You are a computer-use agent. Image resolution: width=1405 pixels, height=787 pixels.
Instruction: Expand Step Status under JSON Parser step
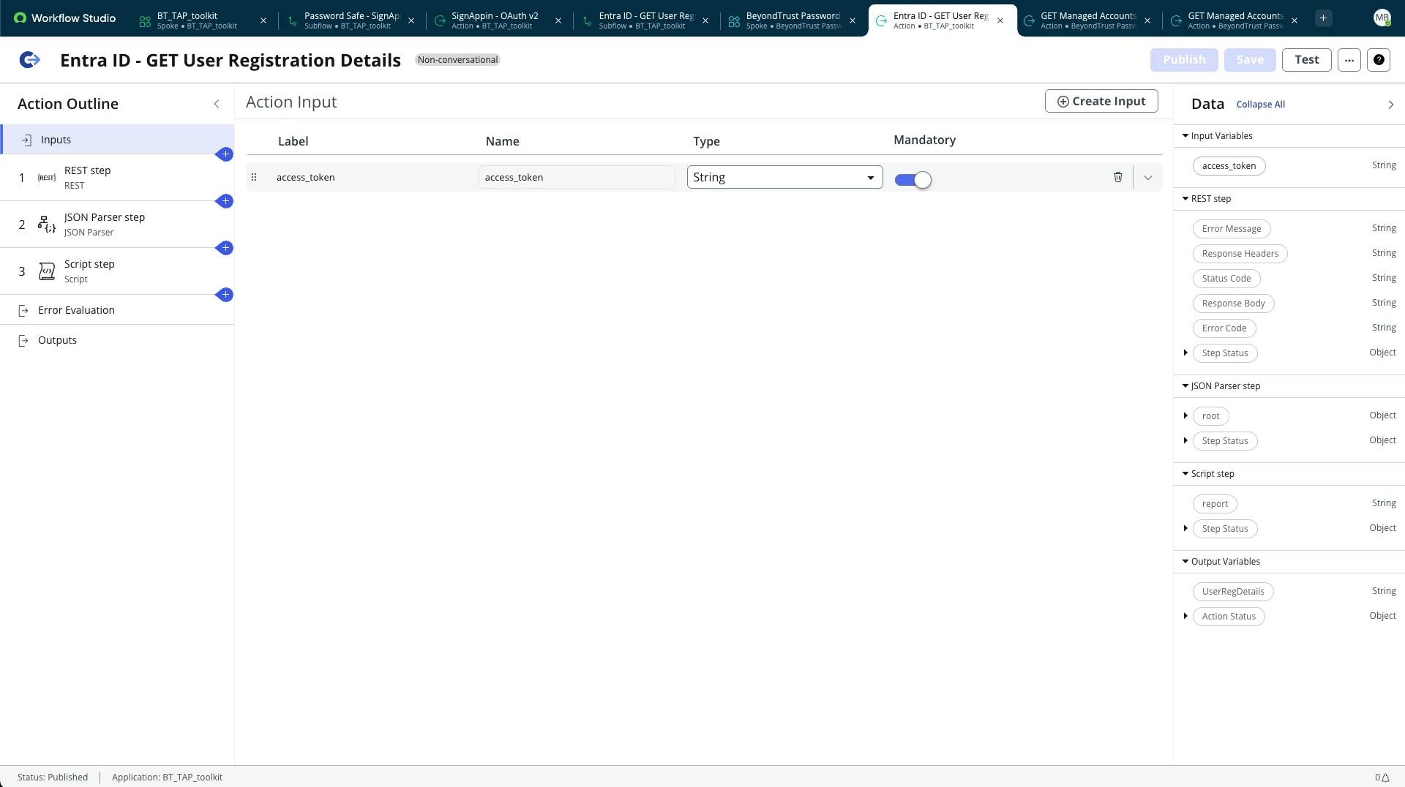pos(1185,441)
